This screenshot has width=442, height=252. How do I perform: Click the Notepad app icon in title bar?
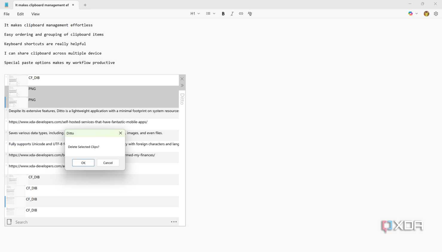pyautogui.click(x=6, y=5)
